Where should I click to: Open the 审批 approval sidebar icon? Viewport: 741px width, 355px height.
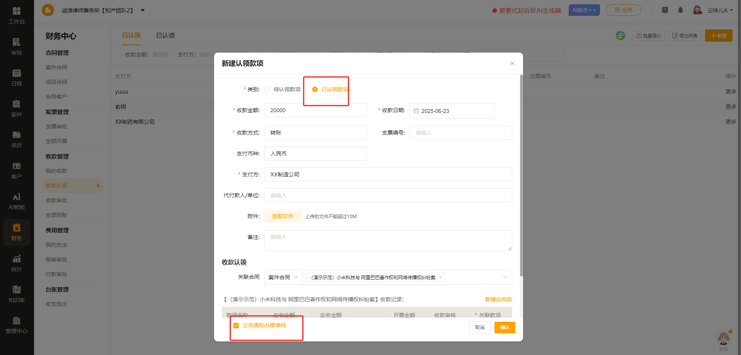tap(17, 46)
